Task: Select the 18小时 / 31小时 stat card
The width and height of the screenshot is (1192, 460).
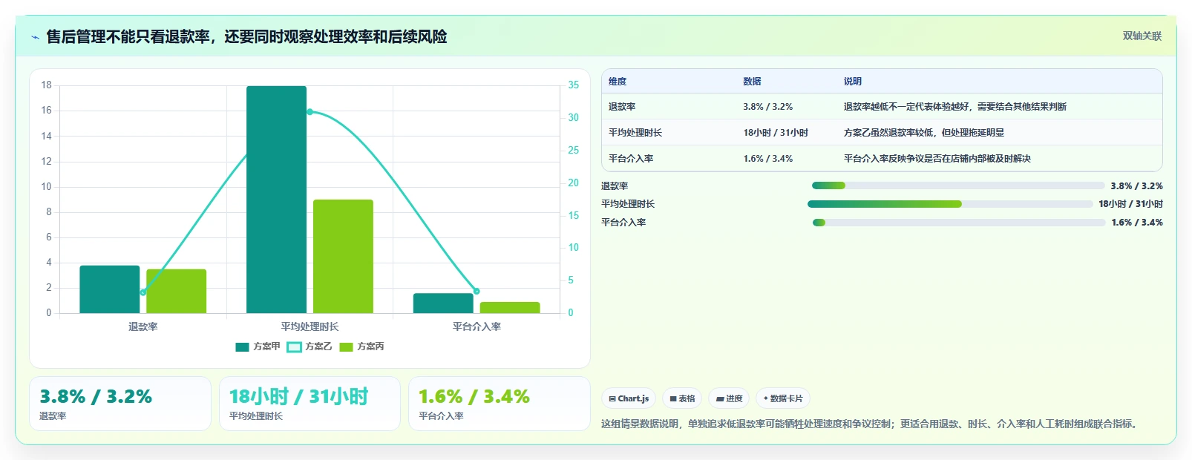Action: [310, 404]
